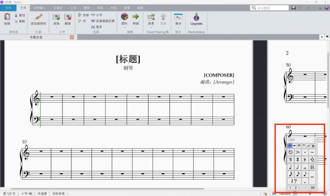Click the Delete bars icon
The width and height of the screenshot is (330, 196).
coord(67,17)
